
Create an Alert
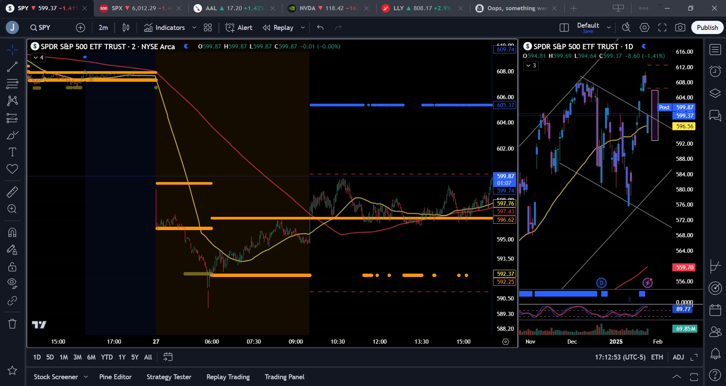click(x=239, y=28)
